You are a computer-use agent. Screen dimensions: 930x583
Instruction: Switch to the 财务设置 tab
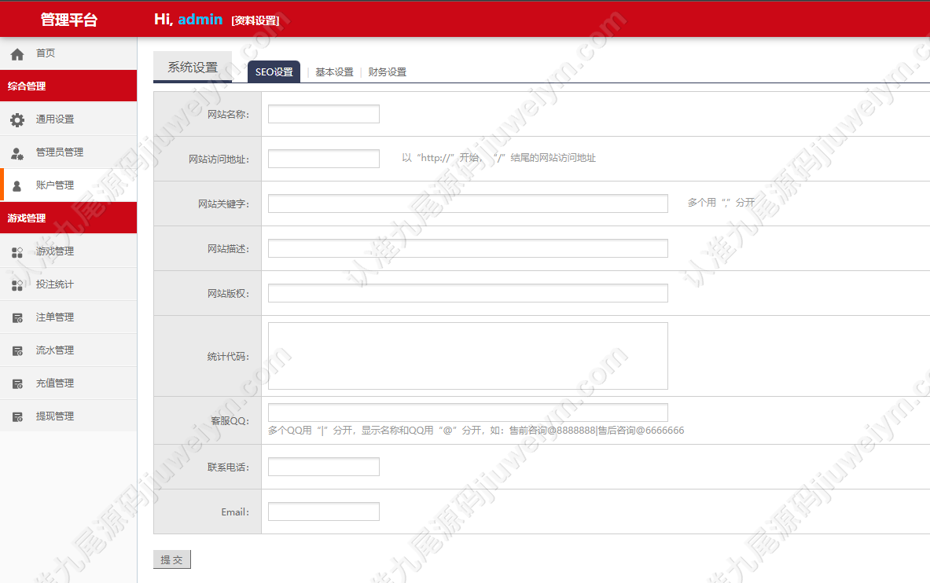point(388,71)
